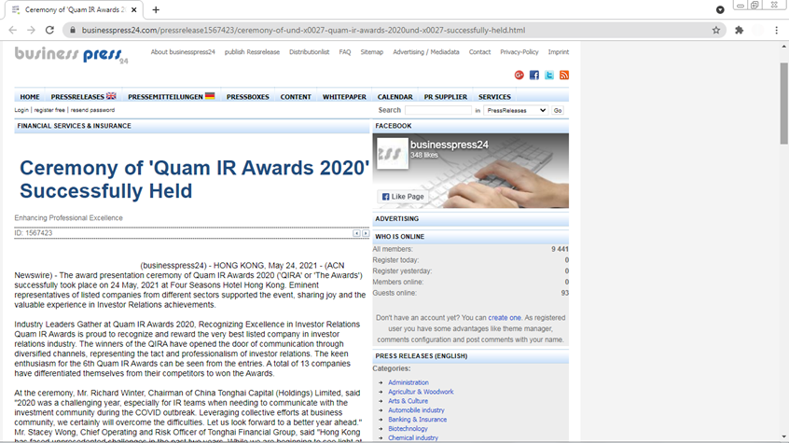Click the Go search button
The height and width of the screenshot is (443, 789).
558,110
